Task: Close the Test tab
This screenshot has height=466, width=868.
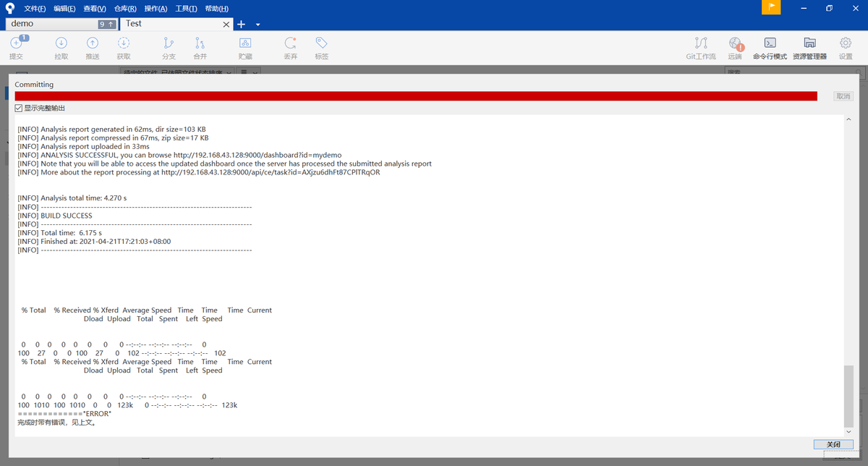Action: tap(226, 24)
